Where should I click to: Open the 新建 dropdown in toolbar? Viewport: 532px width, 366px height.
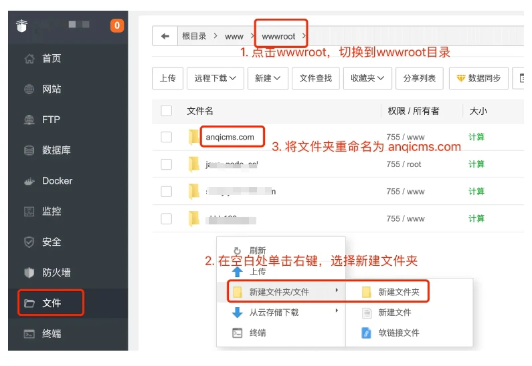click(268, 78)
